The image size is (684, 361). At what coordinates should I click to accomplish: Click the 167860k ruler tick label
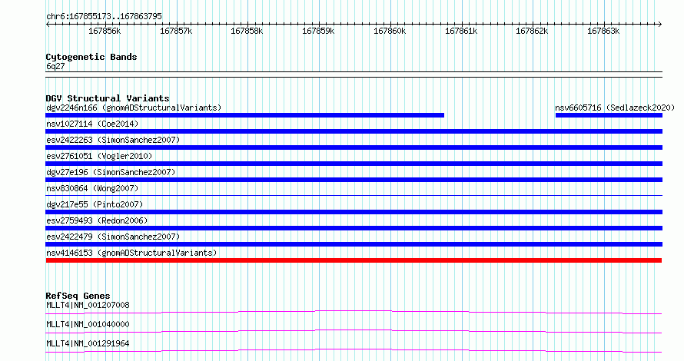click(390, 31)
